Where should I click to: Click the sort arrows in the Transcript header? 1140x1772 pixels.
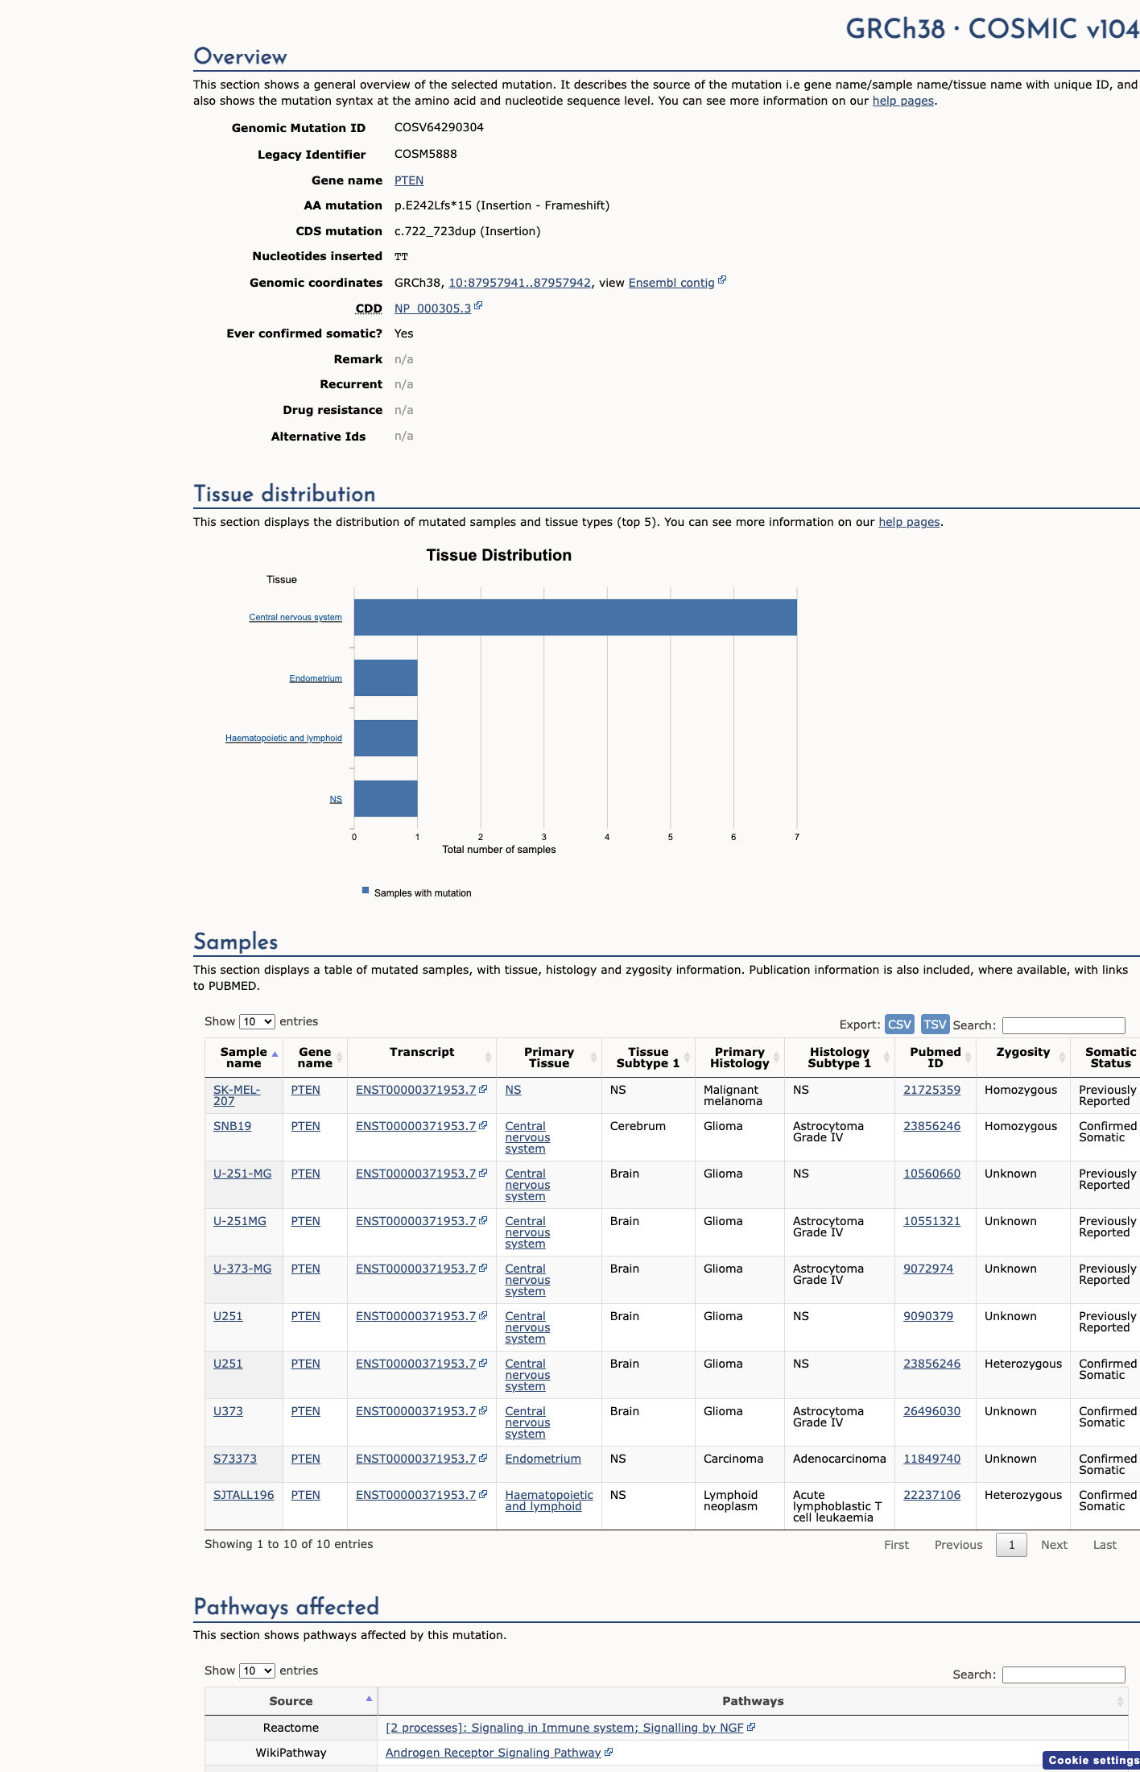click(488, 1058)
